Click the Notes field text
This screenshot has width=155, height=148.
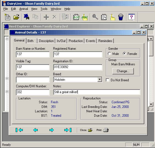(97, 92)
